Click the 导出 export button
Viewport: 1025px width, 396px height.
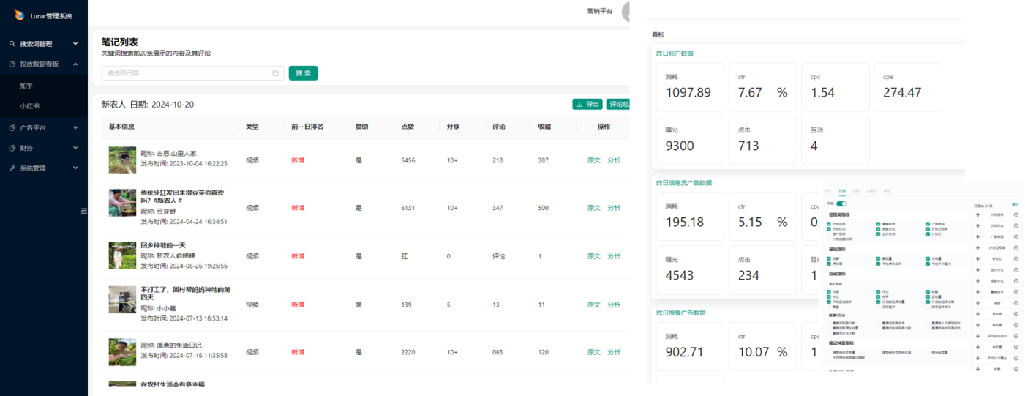(587, 105)
